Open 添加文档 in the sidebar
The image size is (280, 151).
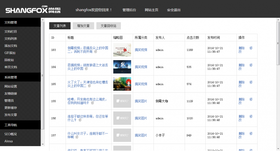coord(11,46)
